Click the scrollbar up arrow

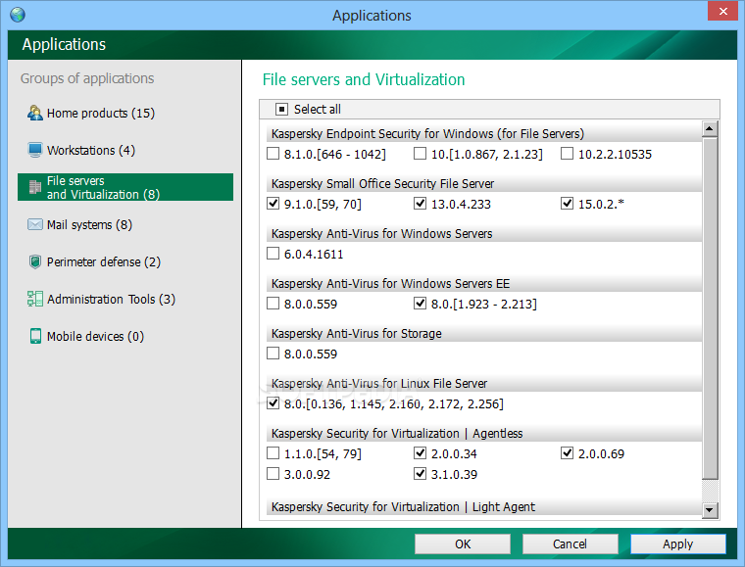click(x=710, y=128)
